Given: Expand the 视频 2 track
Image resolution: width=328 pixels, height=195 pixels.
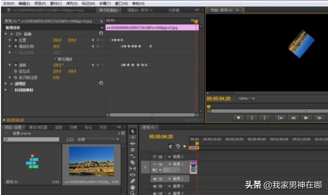Looking at the screenshot, I should coord(170,157).
